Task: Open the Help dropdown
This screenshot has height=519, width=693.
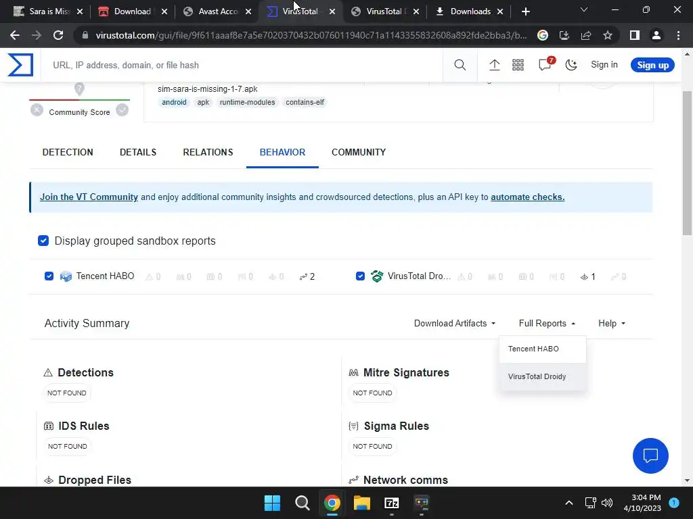Action: coord(612,324)
